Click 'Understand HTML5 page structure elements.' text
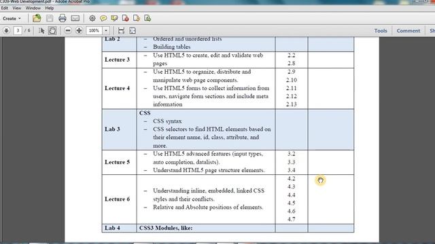The height and width of the screenshot is (244, 435). pos(209,170)
